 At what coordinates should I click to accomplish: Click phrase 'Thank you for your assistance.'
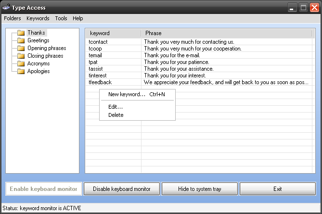pos(179,69)
